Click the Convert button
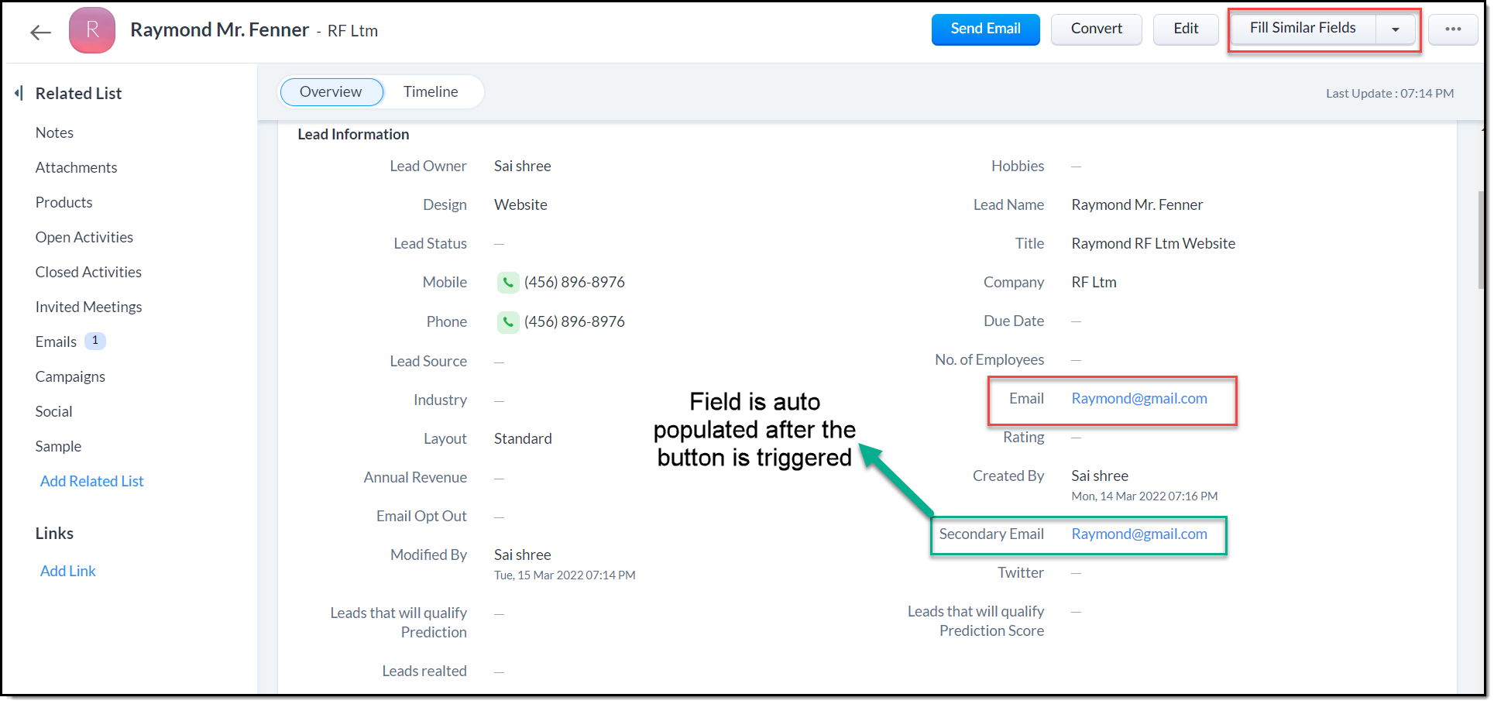This screenshot has width=1494, height=704. click(1096, 29)
